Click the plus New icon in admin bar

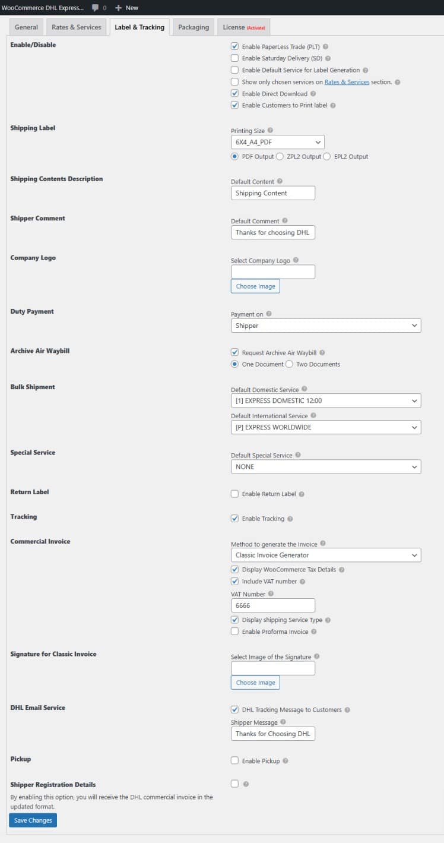click(118, 8)
